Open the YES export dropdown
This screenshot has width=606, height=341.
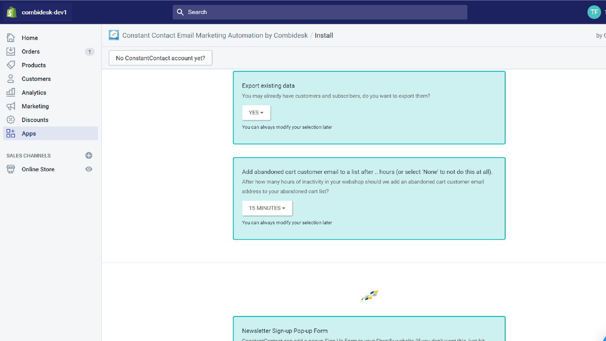coord(256,113)
